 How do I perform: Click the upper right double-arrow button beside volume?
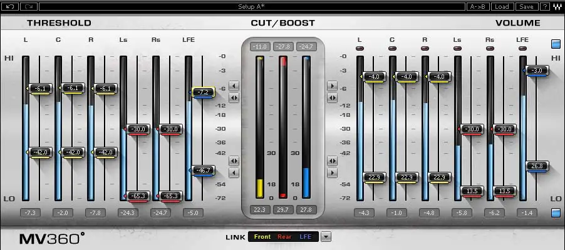pyautogui.click(x=332, y=97)
